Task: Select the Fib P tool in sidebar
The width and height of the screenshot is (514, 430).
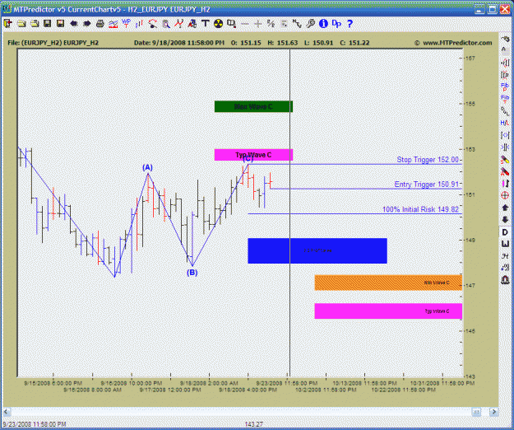Action: coord(505,87)
